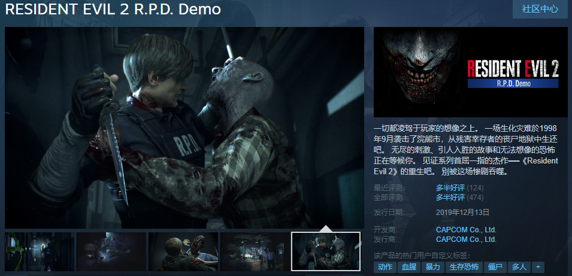
Task: Select the first thumbnail showing a dark hallway
Action: (x=38, y=251)
